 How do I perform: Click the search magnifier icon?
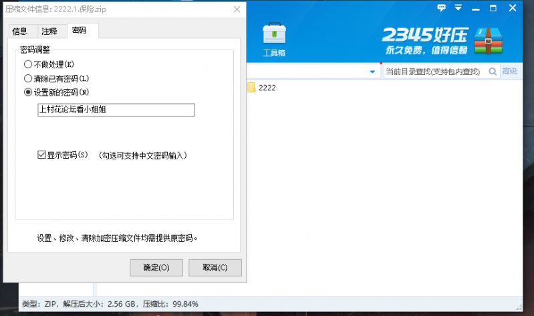493,72
